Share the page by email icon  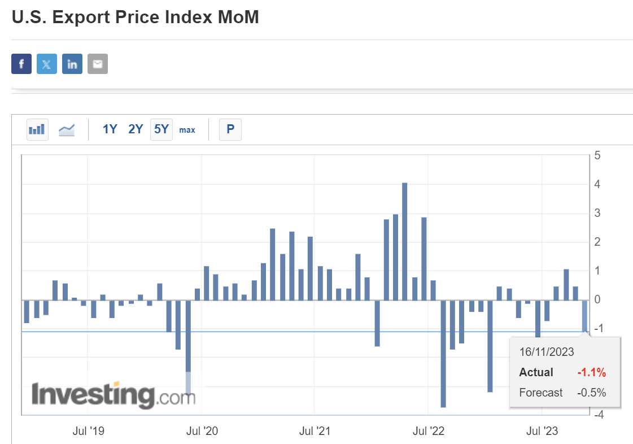click(x=98, y=64)
